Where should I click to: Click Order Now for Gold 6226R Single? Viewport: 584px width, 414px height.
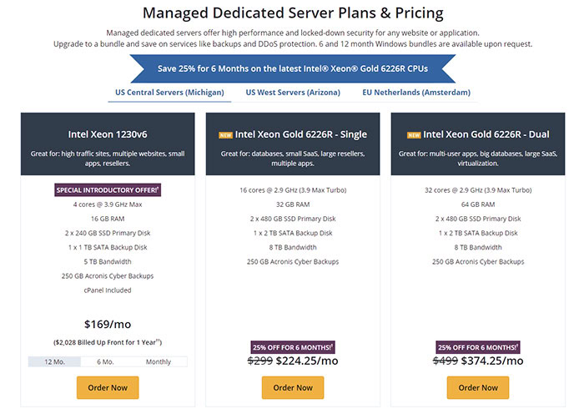point(293,387)
